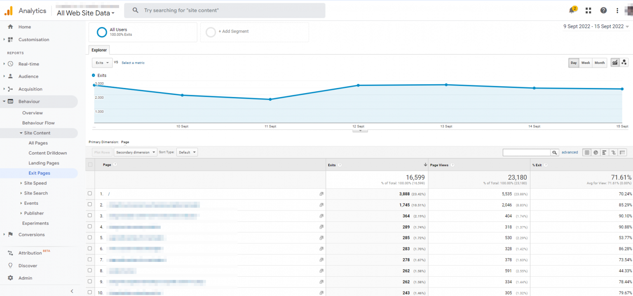Check the select-all checkbox in the table header
Viewport: 633px width, 296px height.
pos(89,164)
